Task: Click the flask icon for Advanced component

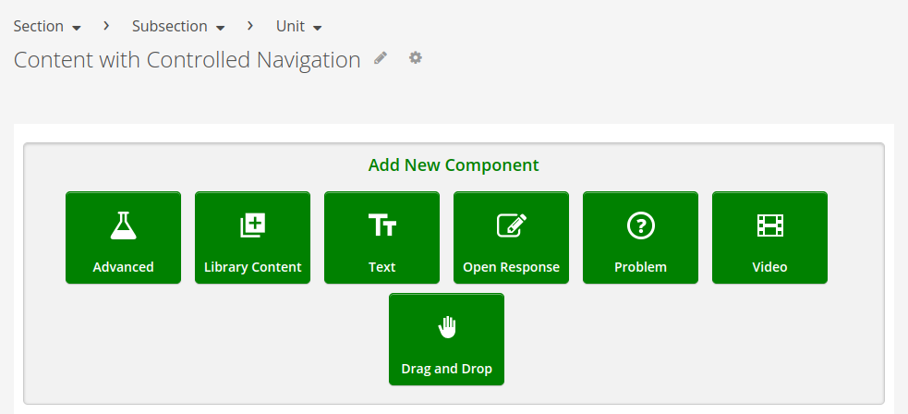Action: pyautogui.click(x=123, y=225)
